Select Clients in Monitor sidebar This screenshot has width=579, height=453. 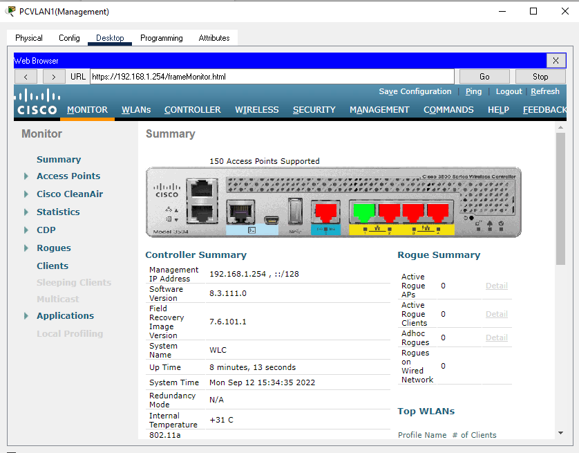tap(53, 266)
